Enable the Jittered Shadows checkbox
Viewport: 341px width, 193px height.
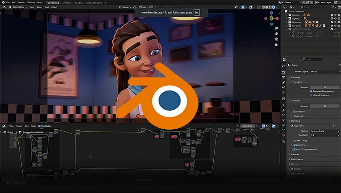pos(311,95)
